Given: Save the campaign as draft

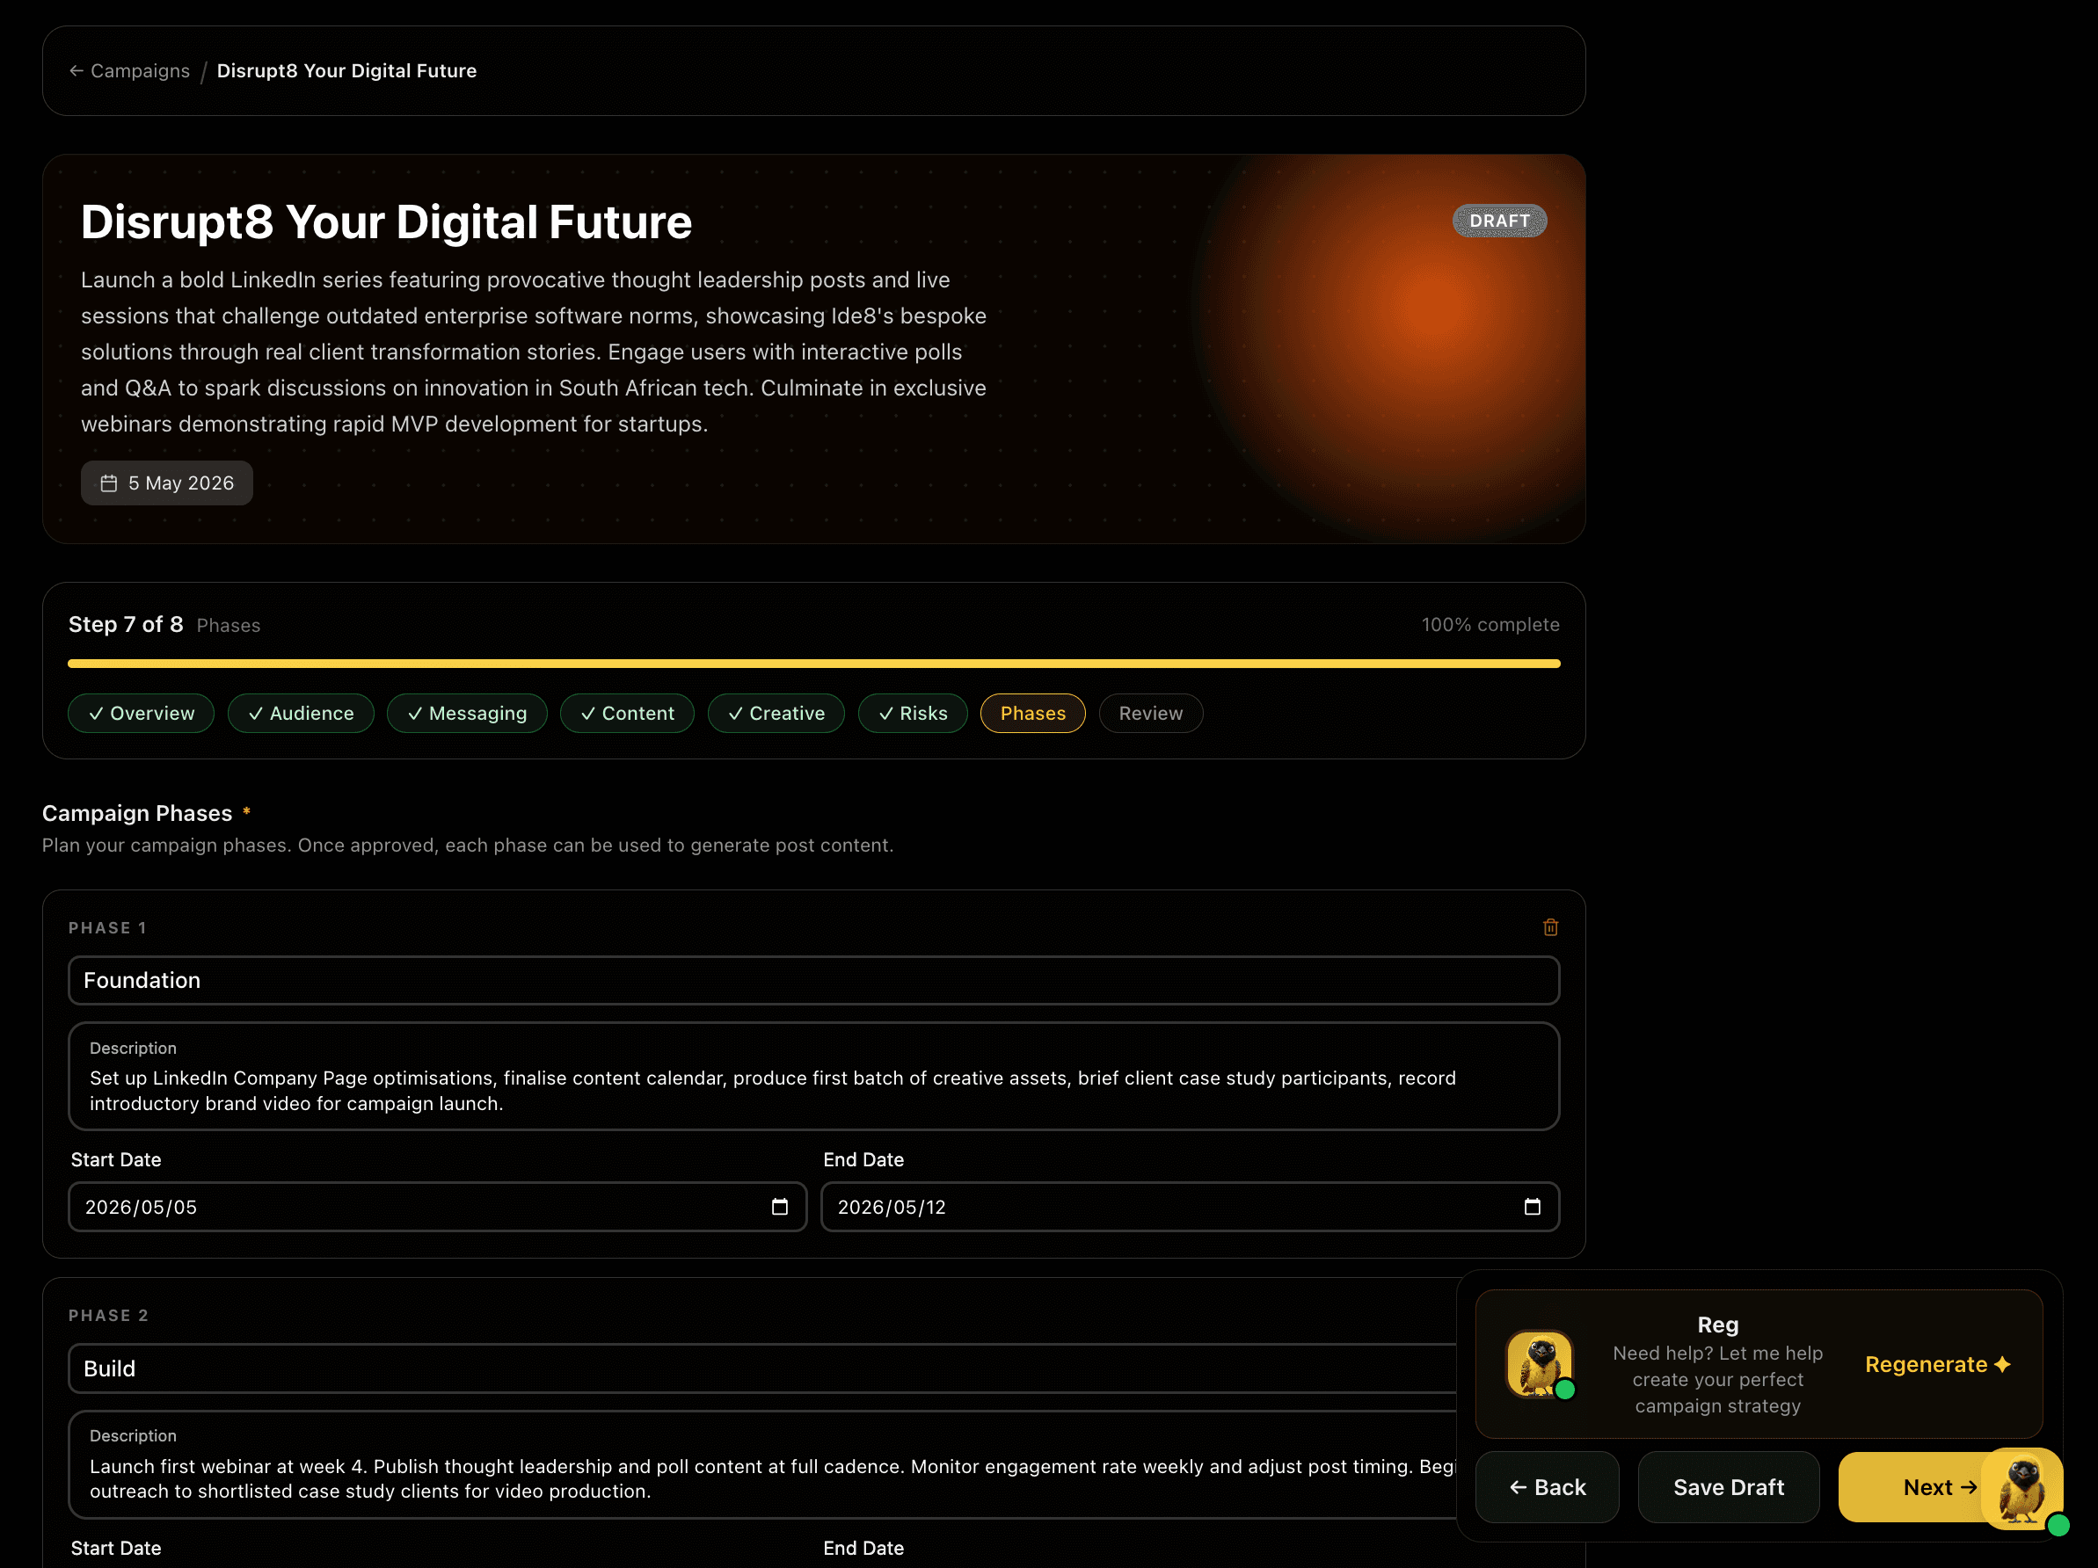Looking at the screenshot, I should [x=1728, y=1487].
